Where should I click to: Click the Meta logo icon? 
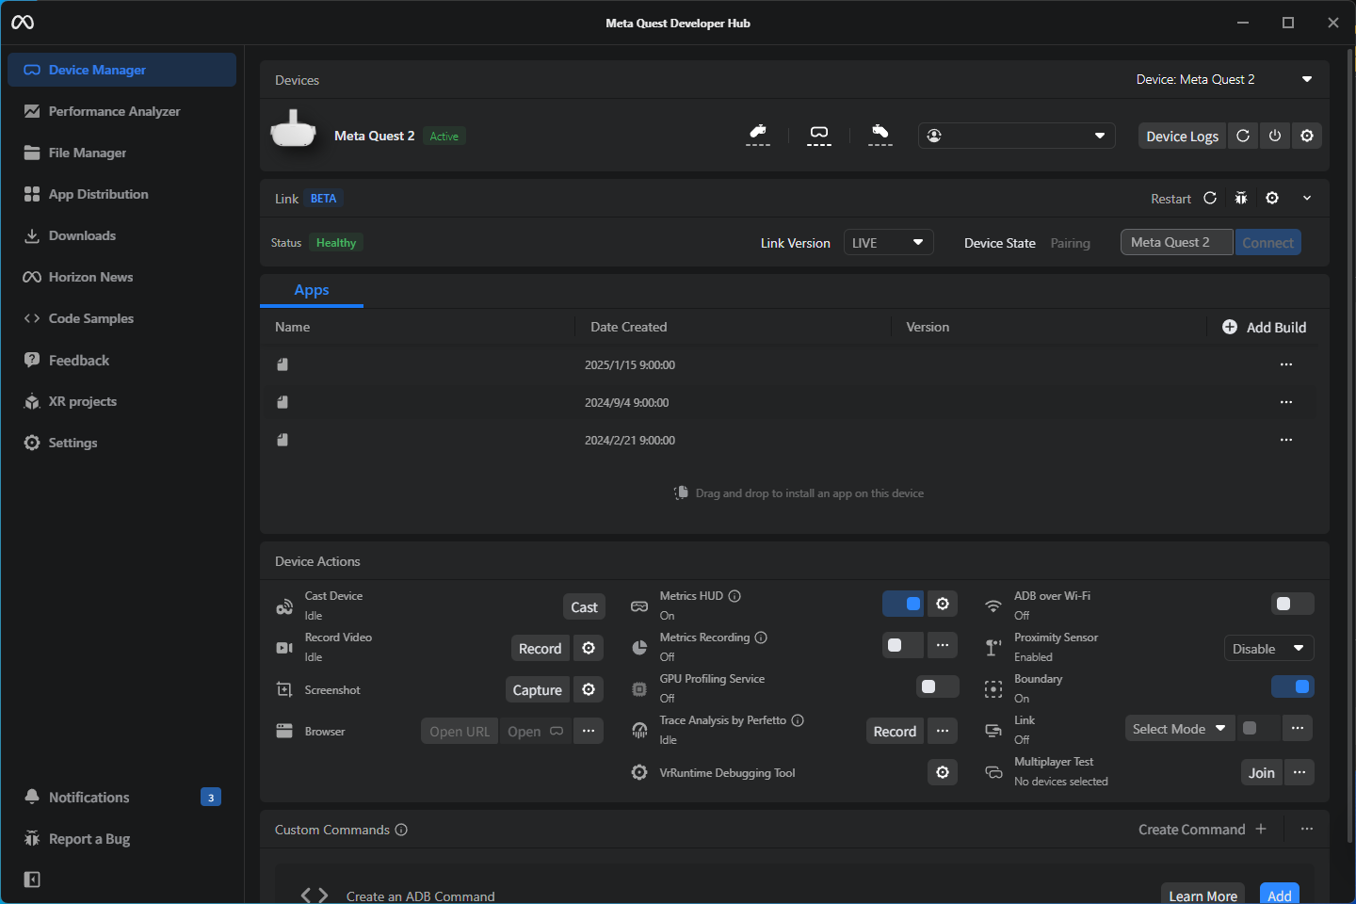click(23, 23)
